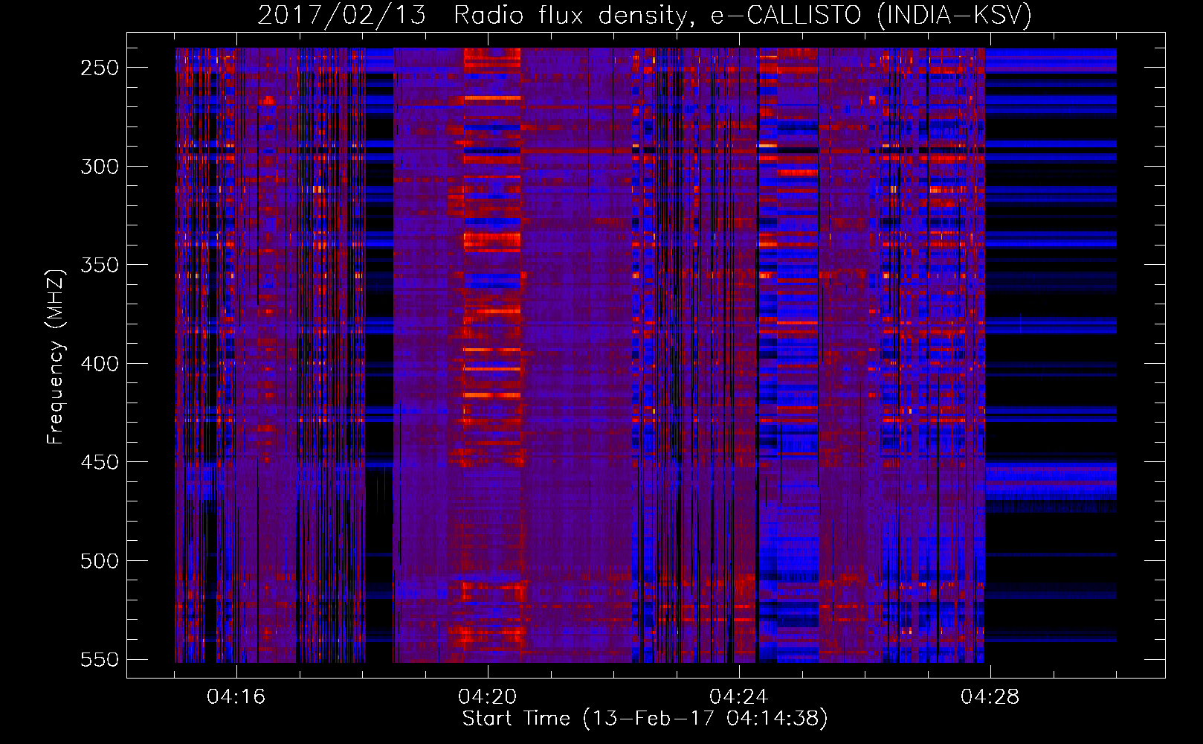The height and width of the screenshot is (744, 1203).
Task: Click the 550 frequency tick label
Action: (x=100, y=660)
